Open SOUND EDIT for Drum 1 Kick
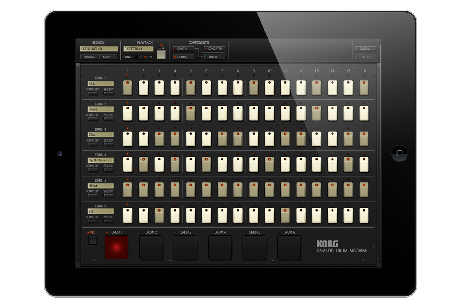Viewport: 460px width, 306px height. 93,93
